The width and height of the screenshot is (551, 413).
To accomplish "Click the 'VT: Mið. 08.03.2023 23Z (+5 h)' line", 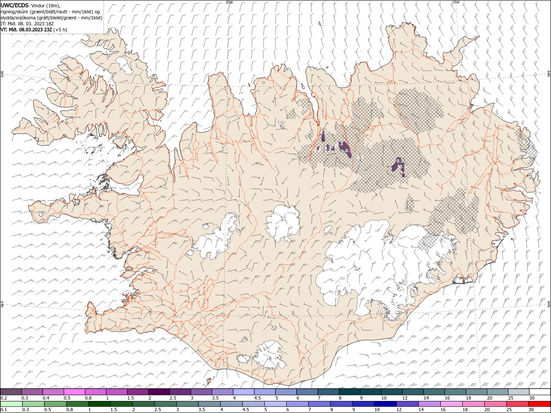I will [34, 30].
